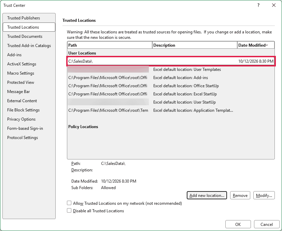Select the Application Templates location row
Viewport: 282px width, 231px height.
[x=171, y=110]
